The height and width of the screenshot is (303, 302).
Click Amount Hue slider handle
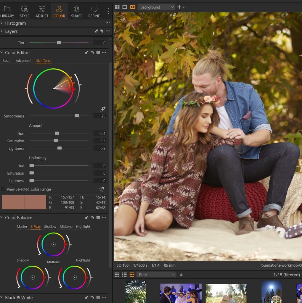[57, 133]
